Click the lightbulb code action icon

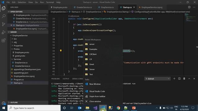click(61, 51)
